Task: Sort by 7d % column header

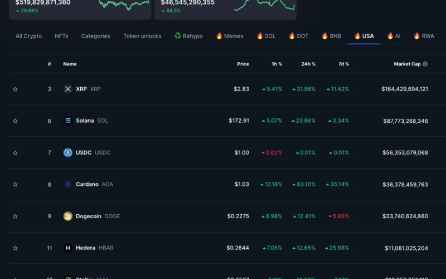Action: click(x=343, y=64)
